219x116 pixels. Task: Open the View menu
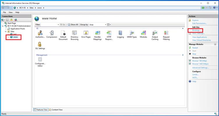[10, 13]
